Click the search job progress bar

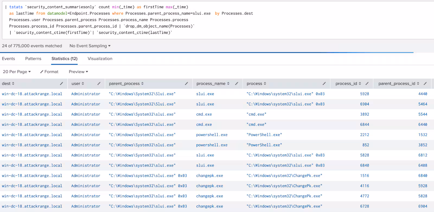point(206,52)
